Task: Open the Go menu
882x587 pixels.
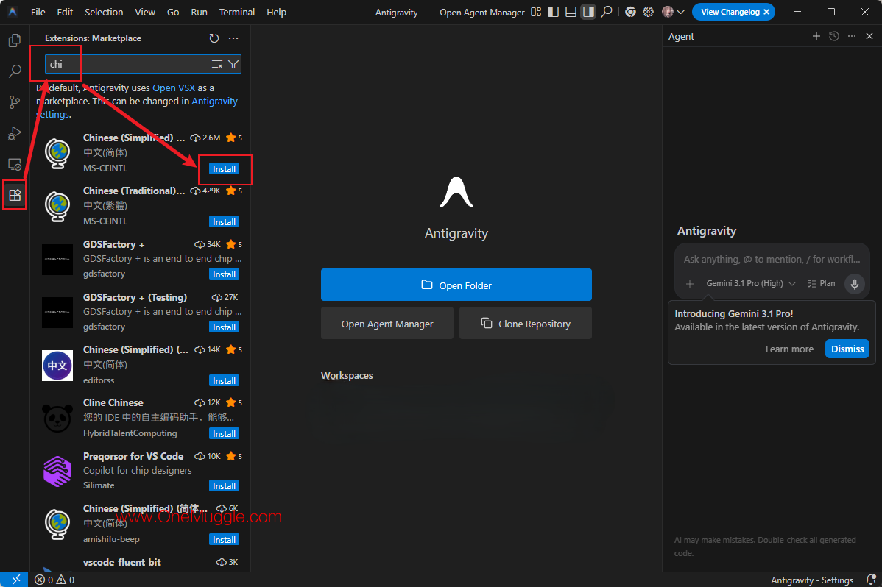Action: click(173, 12)
